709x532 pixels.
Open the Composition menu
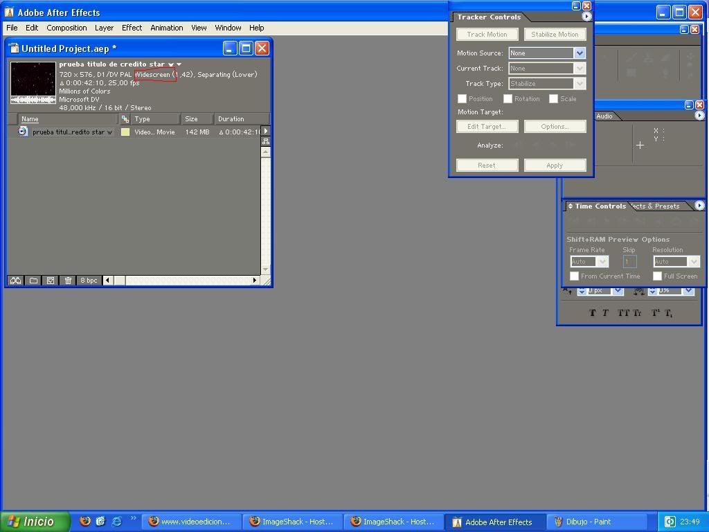66,28
